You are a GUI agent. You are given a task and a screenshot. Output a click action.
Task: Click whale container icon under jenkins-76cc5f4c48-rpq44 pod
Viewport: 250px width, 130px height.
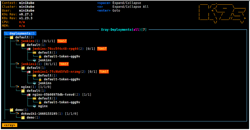click(35, 60)
